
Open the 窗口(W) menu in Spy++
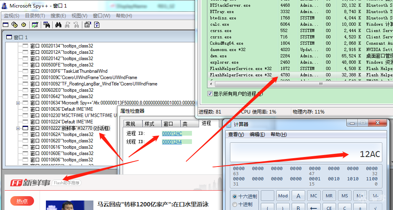[x=101, y=16]
